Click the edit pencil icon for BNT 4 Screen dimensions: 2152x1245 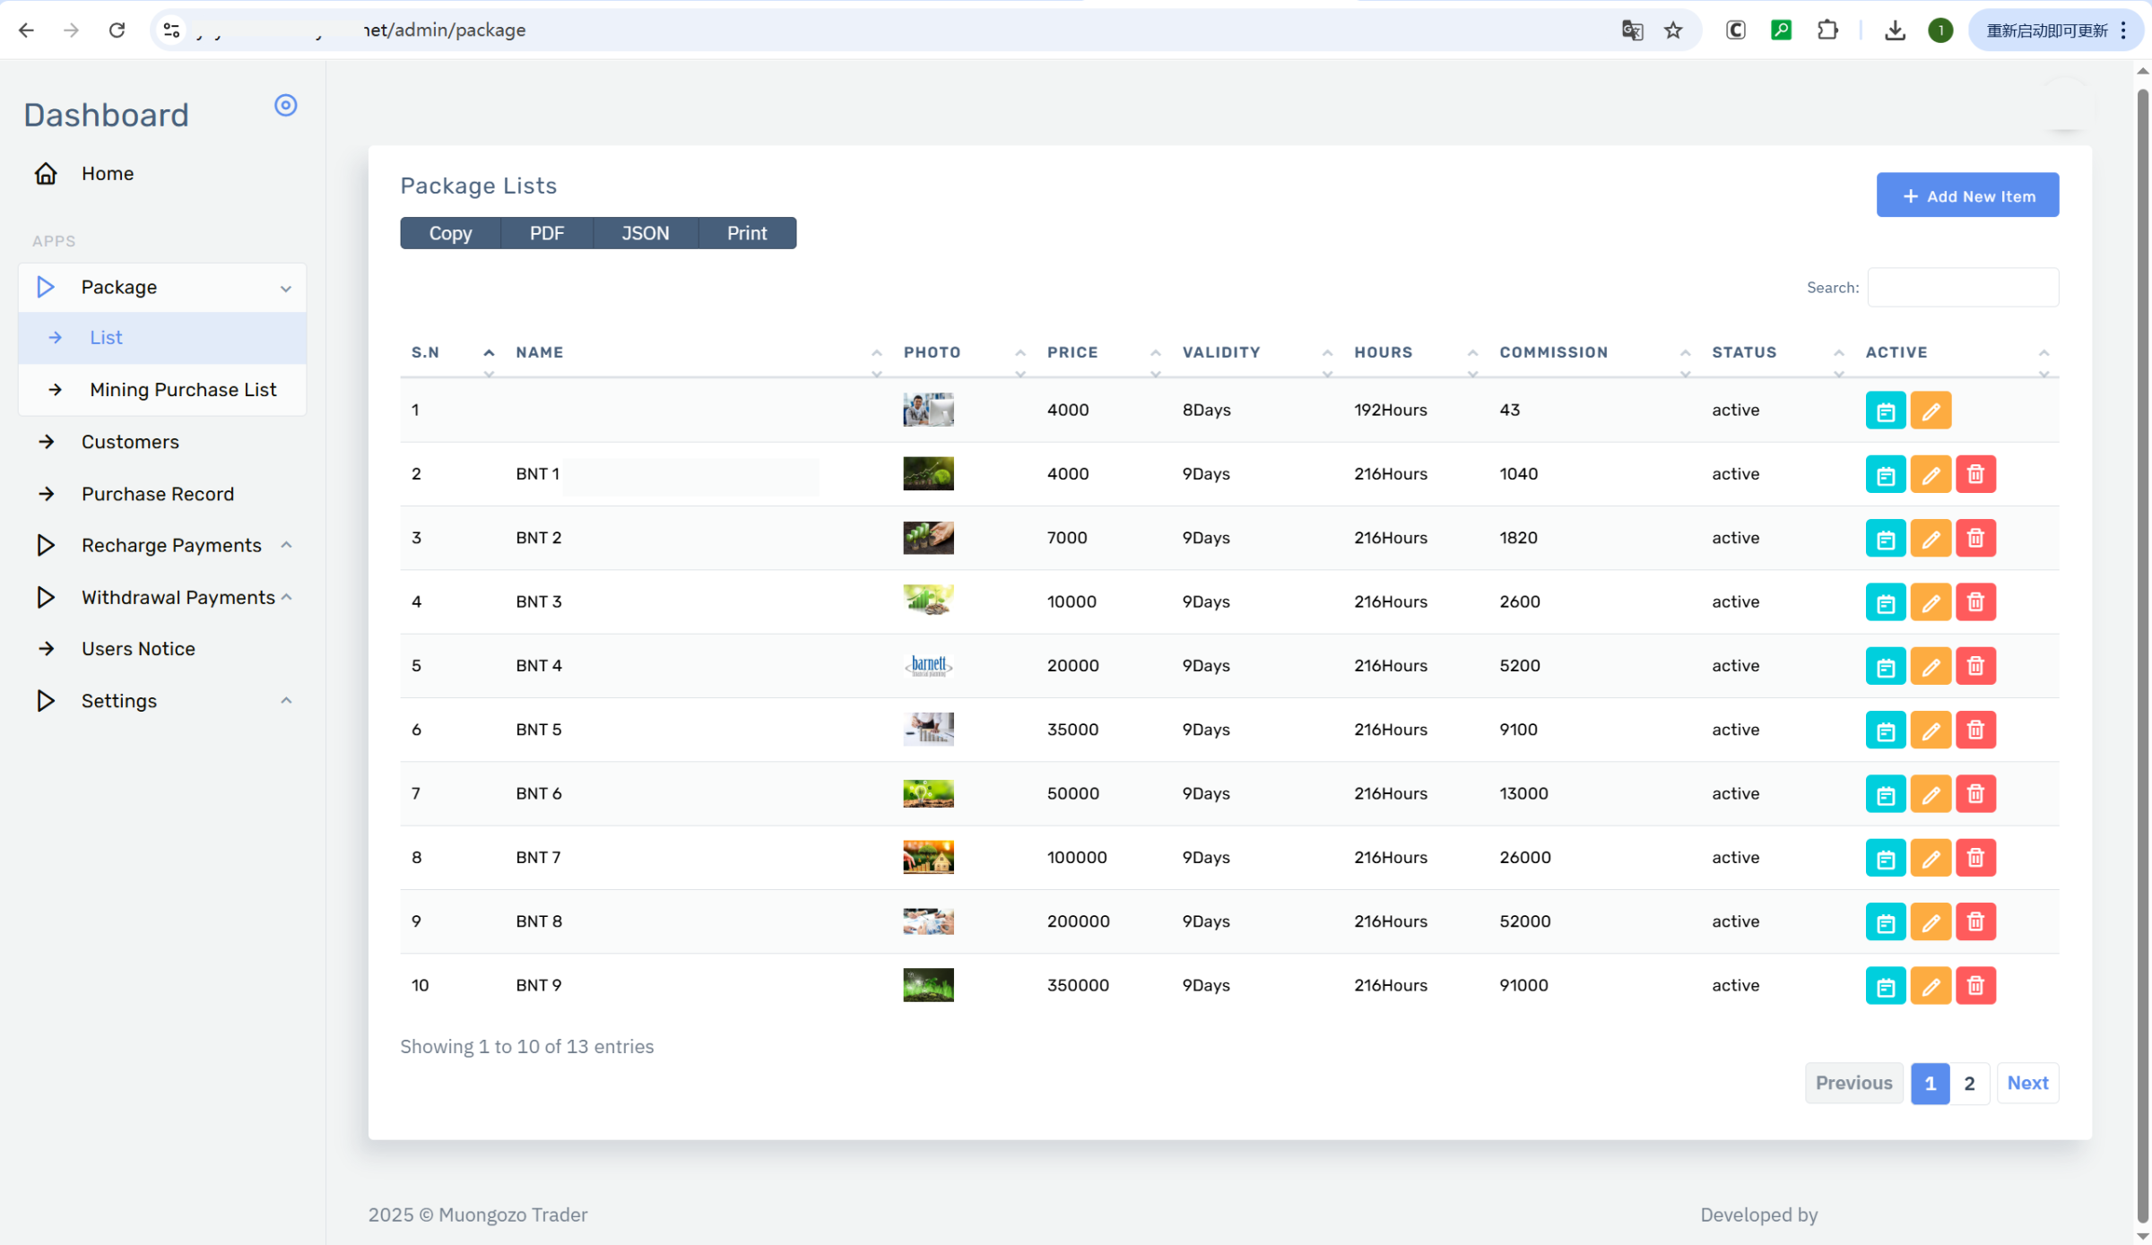coord(1930,666)
